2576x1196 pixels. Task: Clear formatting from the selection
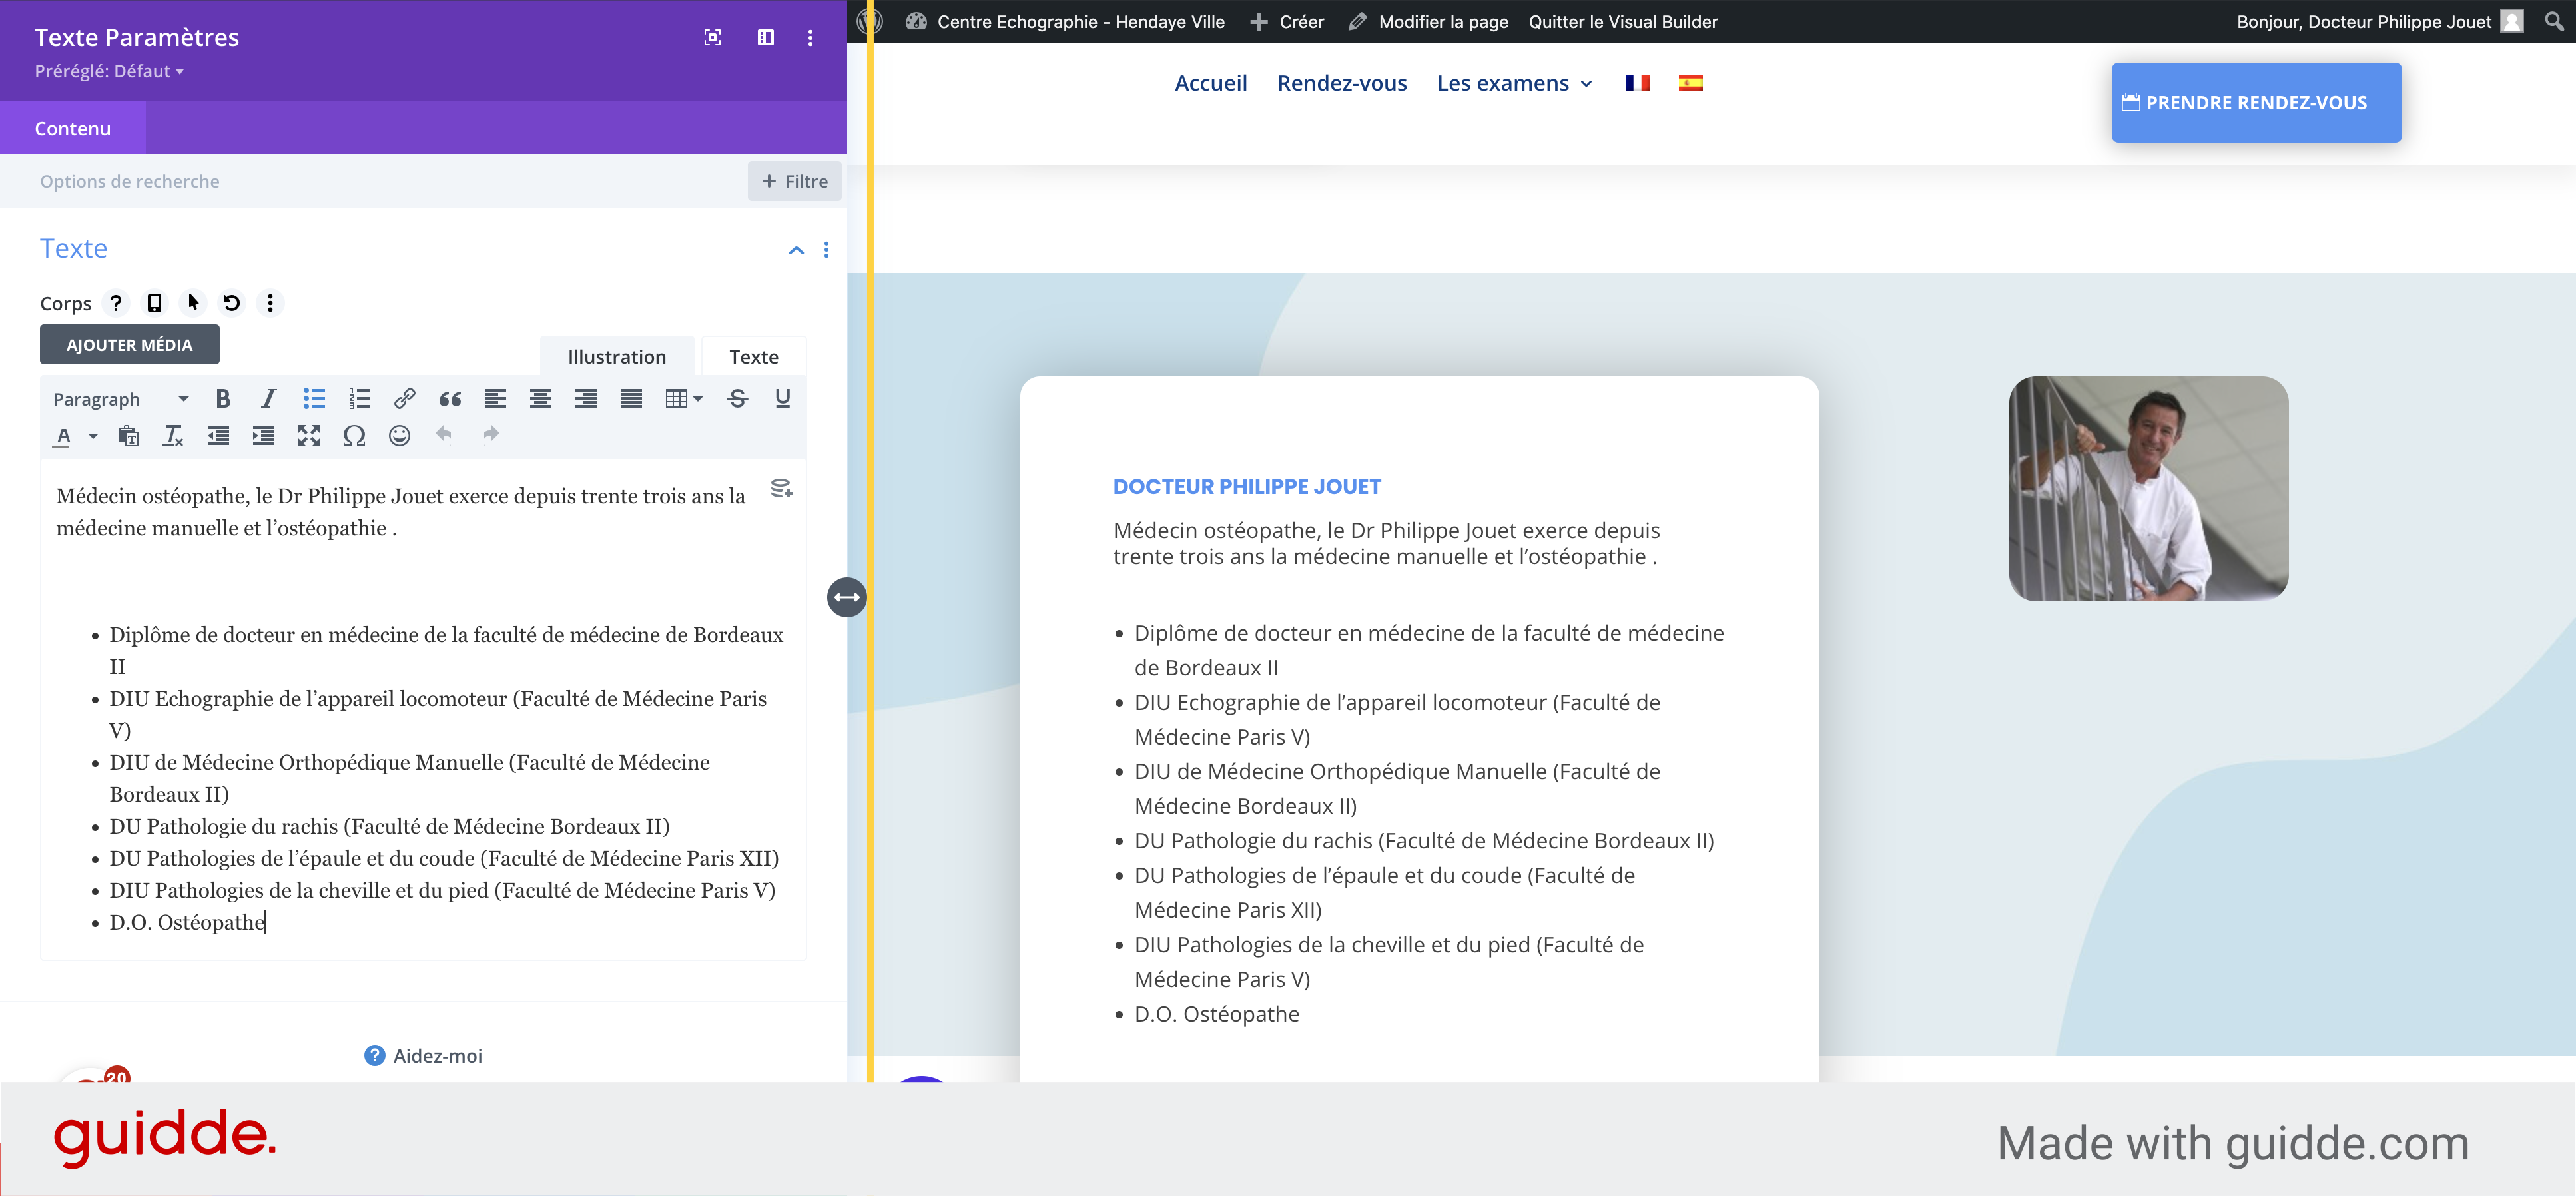(173, 436)
